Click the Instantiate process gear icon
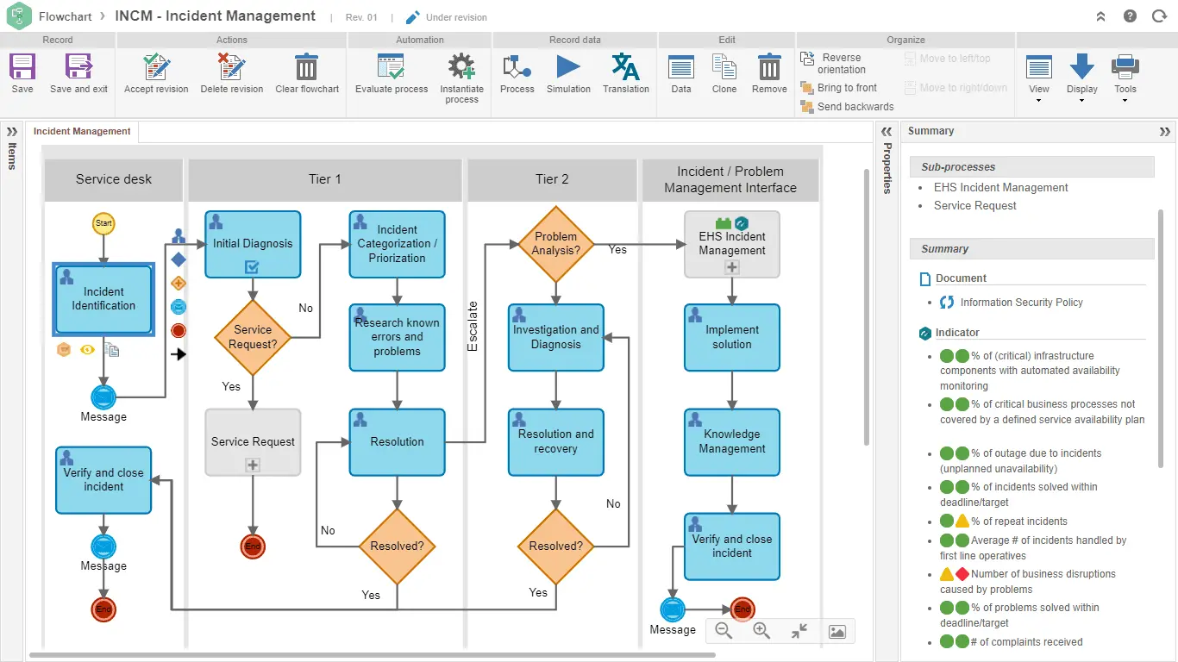The height and width of the screenshot is (662, 1178). pos(461,67)
